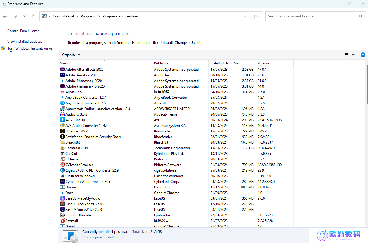The image size is (368, 243).
Task: Click the Programs and Features breadcrumb
Action: [x=120, y=16]
